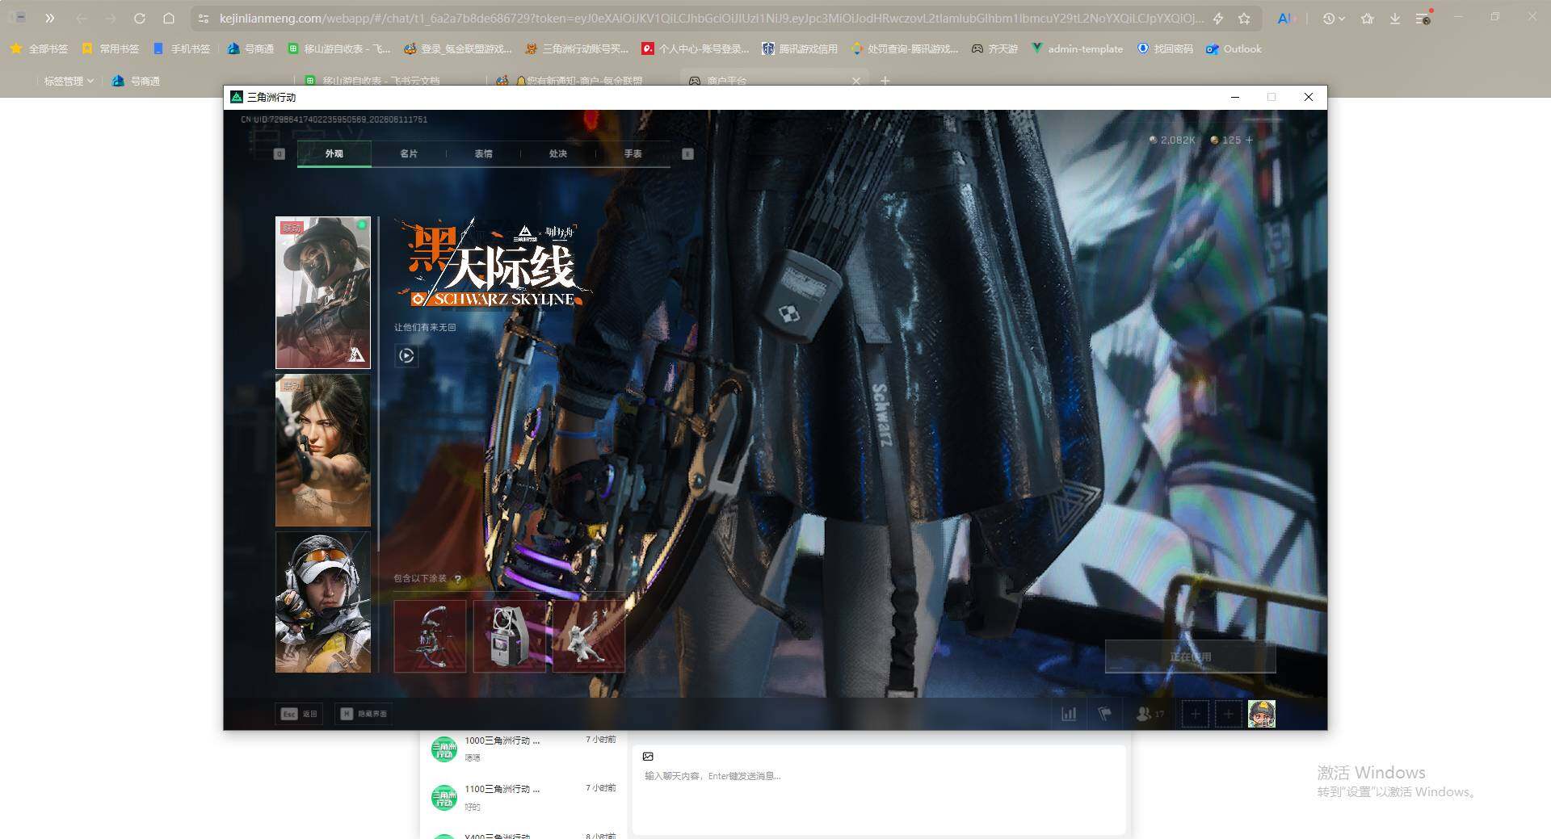Open the backpack skin item
The image size is (1551, 839).
(509, 636)
